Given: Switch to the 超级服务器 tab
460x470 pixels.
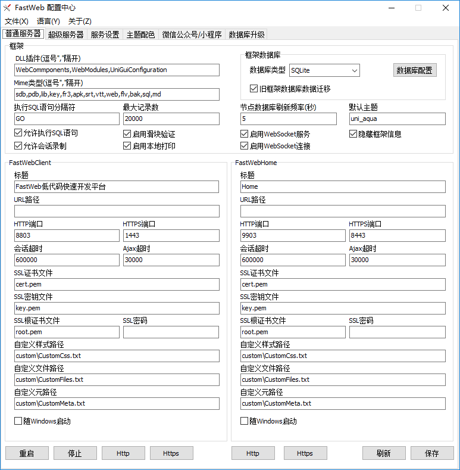Looking at the screenshot, I should pyautogui.click(x=65, y=35).
